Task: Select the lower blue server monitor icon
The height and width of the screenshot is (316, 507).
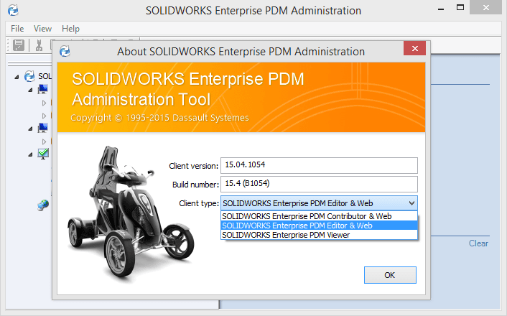Action: pyautogui.click(x=43, y=128)
